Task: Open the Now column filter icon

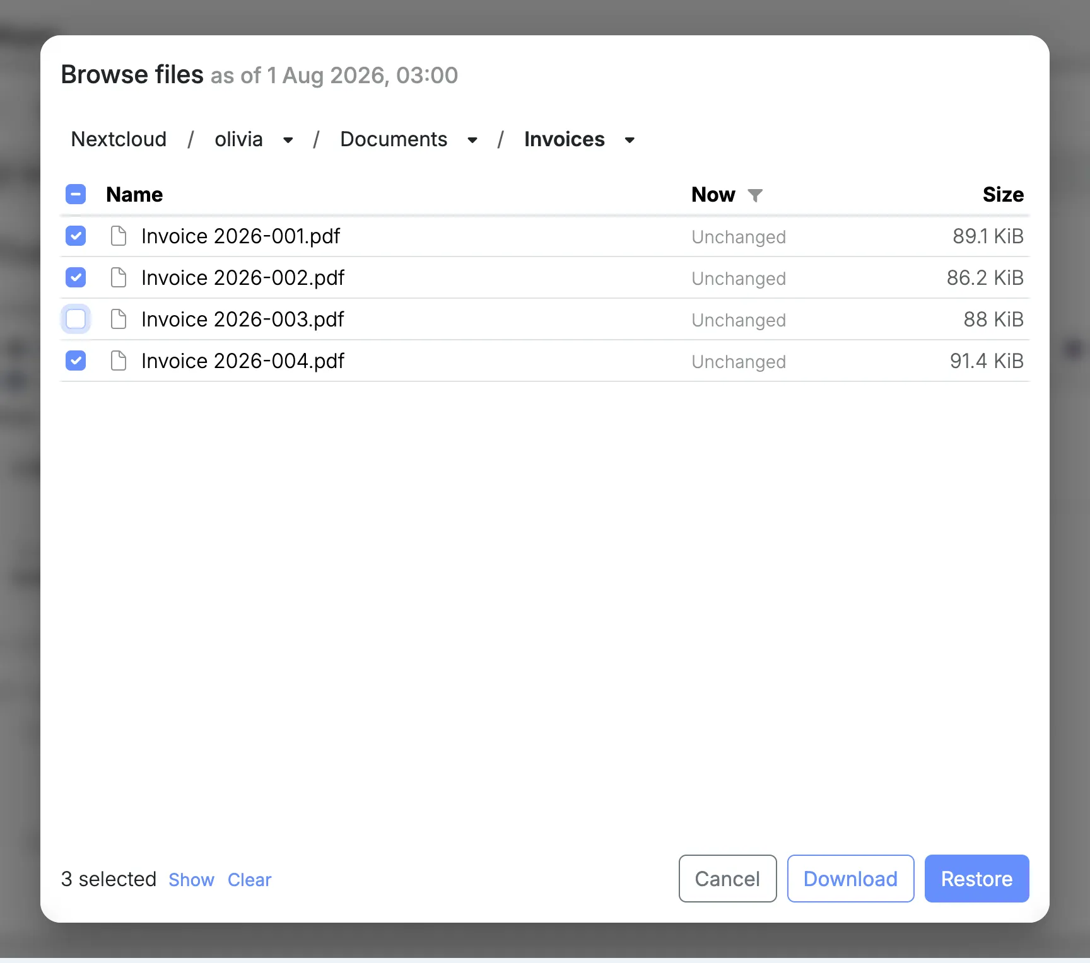Action: (755, 195)
